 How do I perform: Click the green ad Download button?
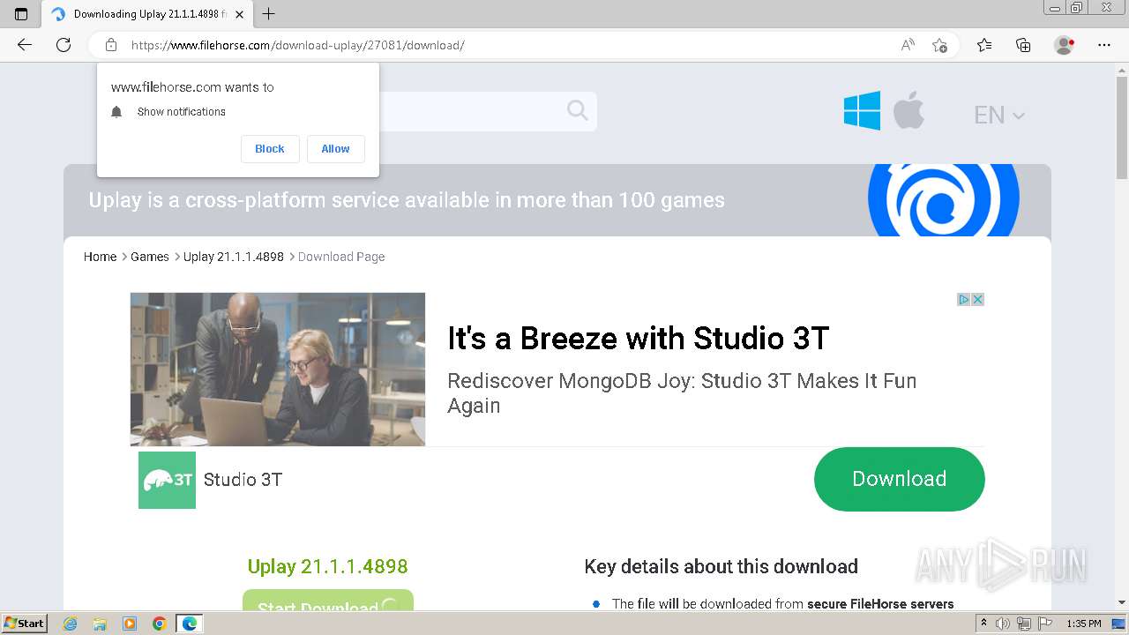click(x=899, y=479)
